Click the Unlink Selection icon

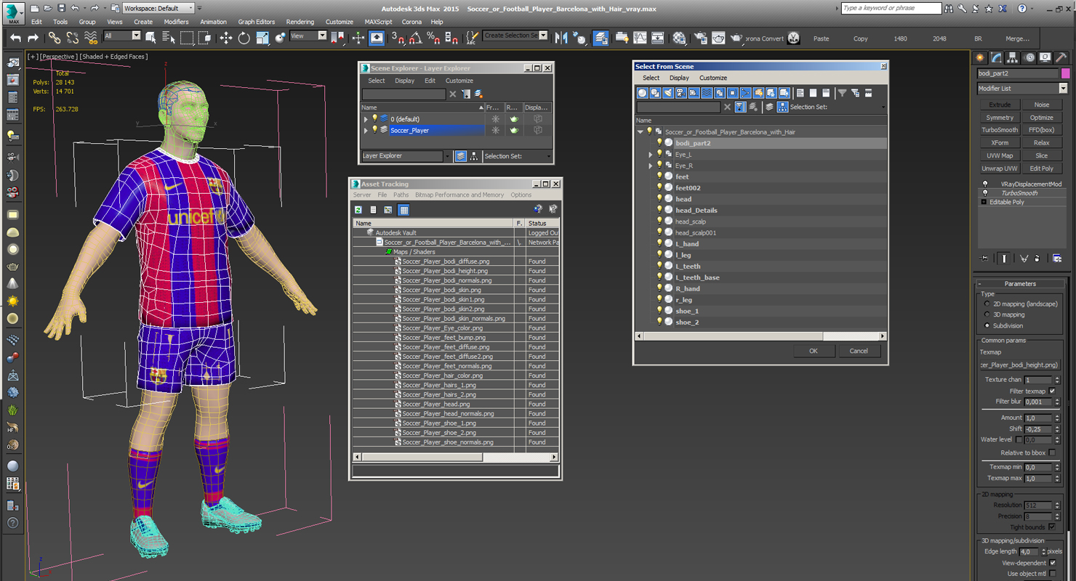[72, 38]
